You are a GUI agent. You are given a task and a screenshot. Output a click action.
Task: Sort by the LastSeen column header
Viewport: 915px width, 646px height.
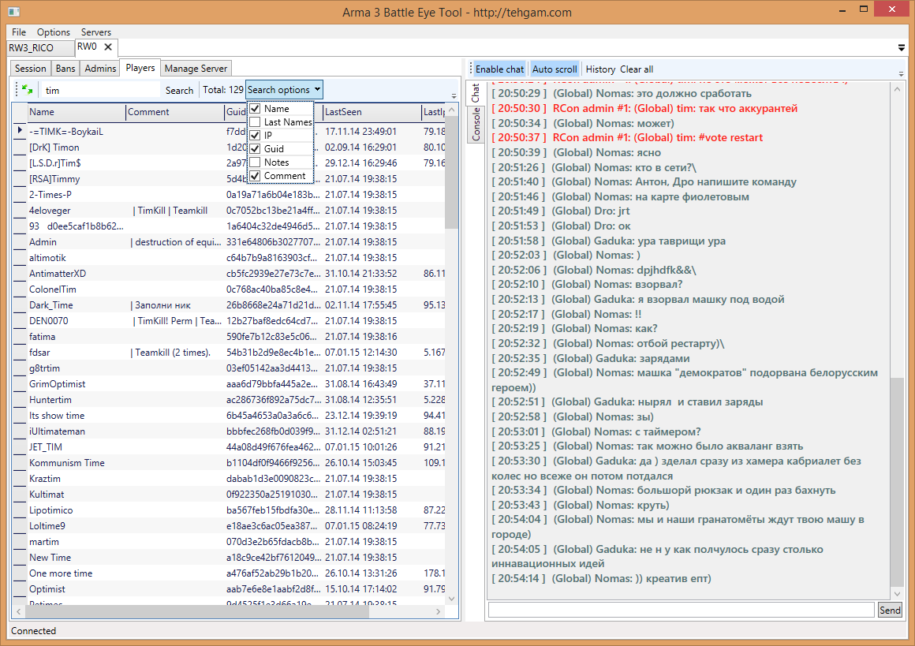point(372,112)
